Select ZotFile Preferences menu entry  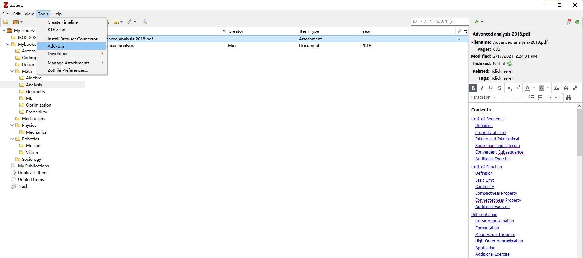71,70
